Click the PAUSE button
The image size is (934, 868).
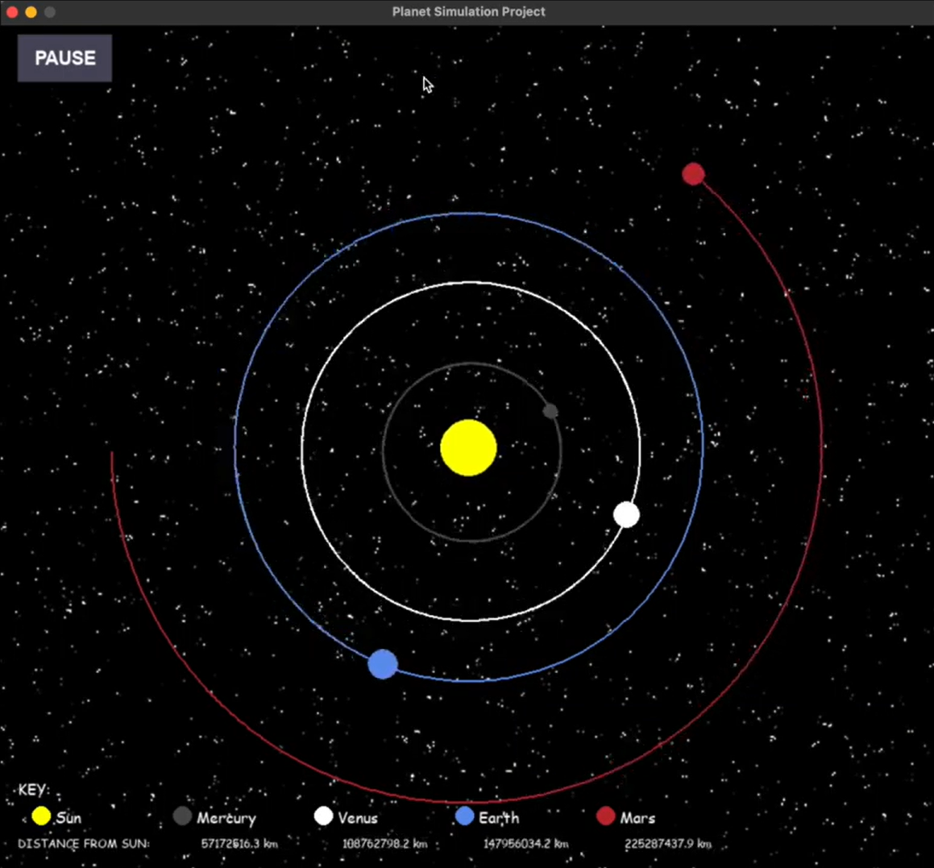click(64, 58)
